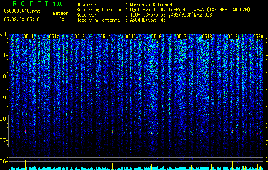Click the Ogata-vill. Akita-Pref. JAPAN location text

pos(190,10)
